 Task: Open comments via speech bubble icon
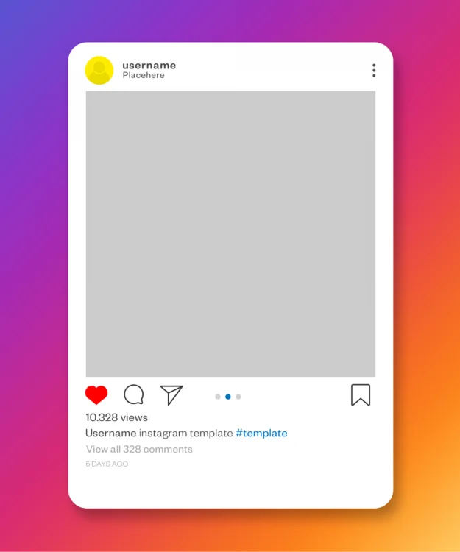tap(134, 394)
